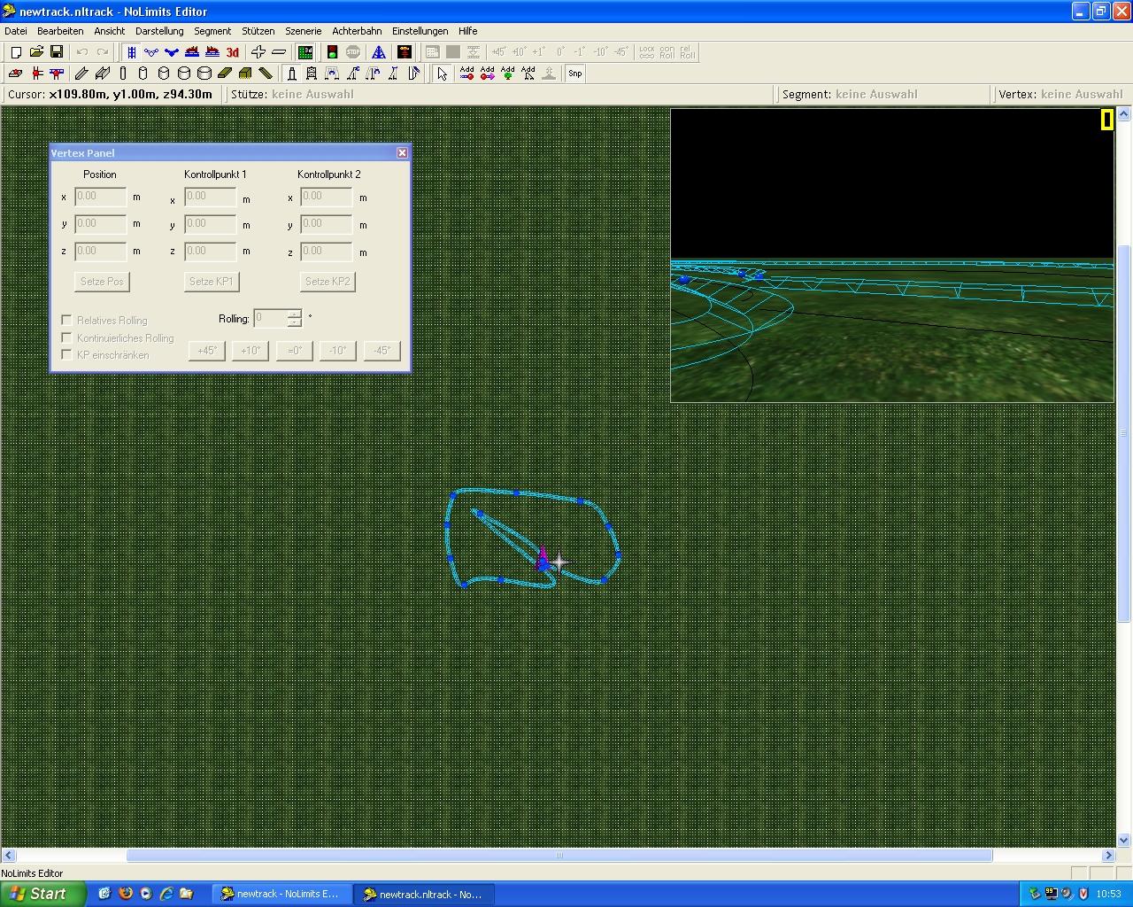Save the track with floppy icon
This screenshot has height=907, width=1133.
pyautogui.click(x=56, y=52)
